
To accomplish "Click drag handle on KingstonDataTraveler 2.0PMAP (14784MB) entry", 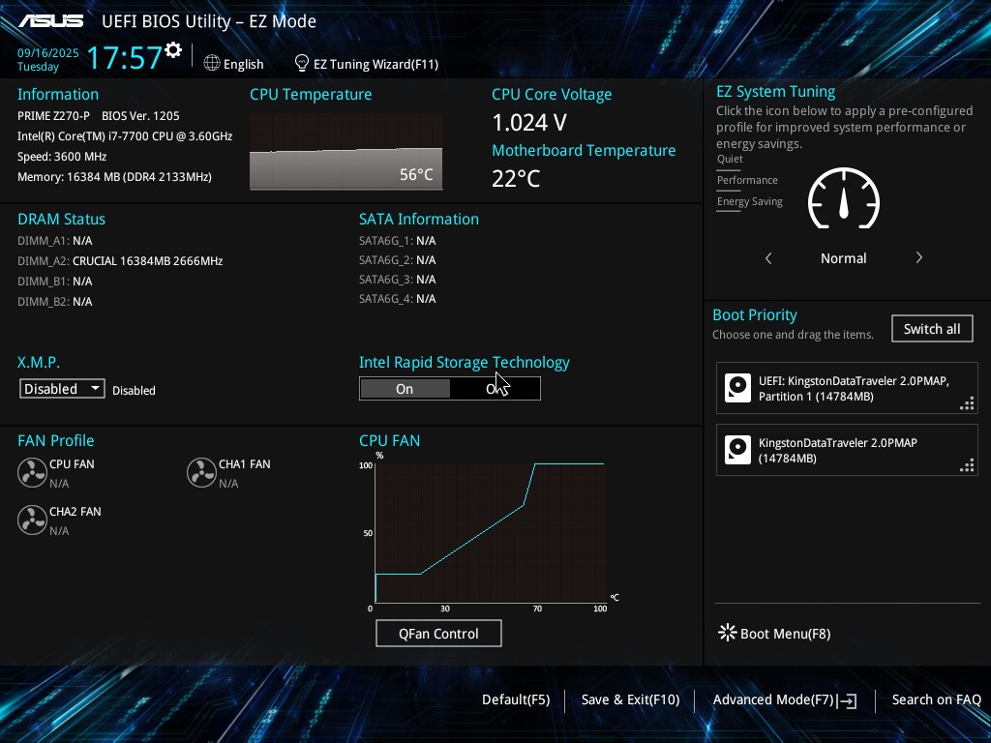I will point(967,465).
